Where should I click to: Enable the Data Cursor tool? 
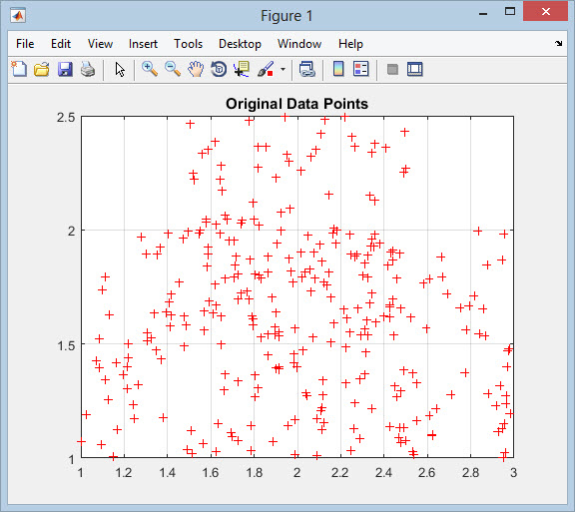(x=242, y=69)
